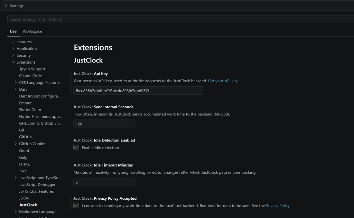Select Flutter Files menu options item
This screenshot has width=354, height=218.
pos(40,116)
